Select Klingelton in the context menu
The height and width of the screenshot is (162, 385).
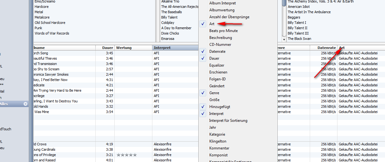point(218,141)
